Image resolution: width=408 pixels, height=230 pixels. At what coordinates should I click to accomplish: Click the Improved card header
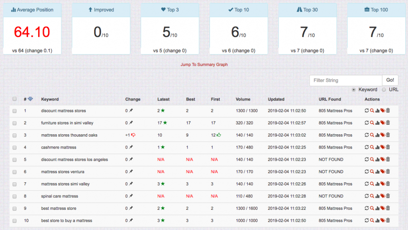101,10
